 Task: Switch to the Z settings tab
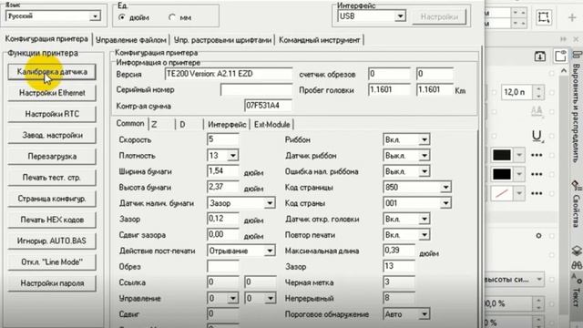click(162, 125)
